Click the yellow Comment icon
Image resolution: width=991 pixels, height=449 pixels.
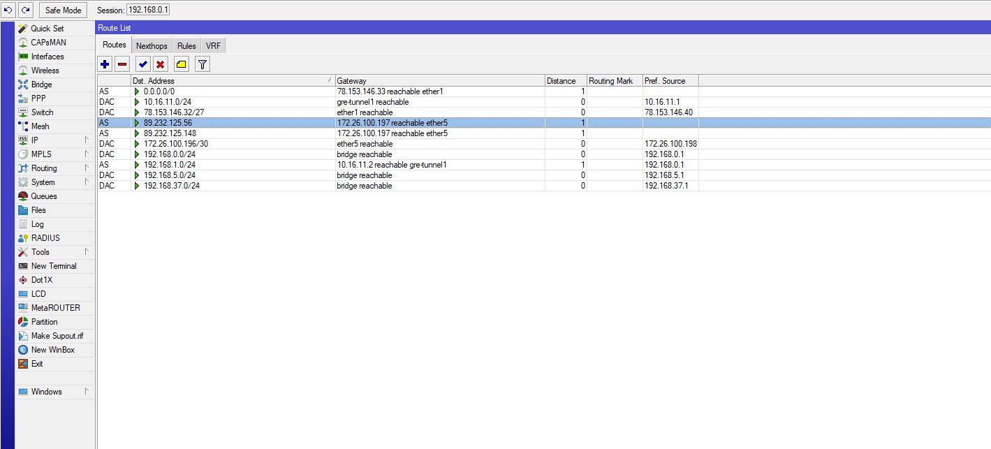182,64
